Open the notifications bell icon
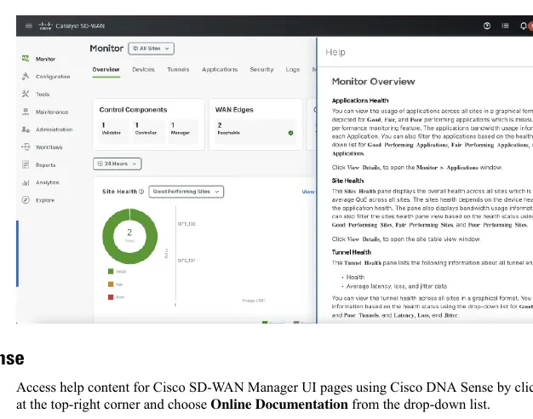The height and width of the screenshot is (419, 533). (x=524, y=26)
